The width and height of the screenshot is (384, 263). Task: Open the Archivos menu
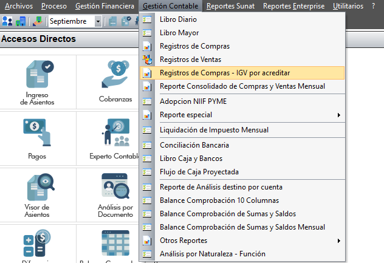19,6
